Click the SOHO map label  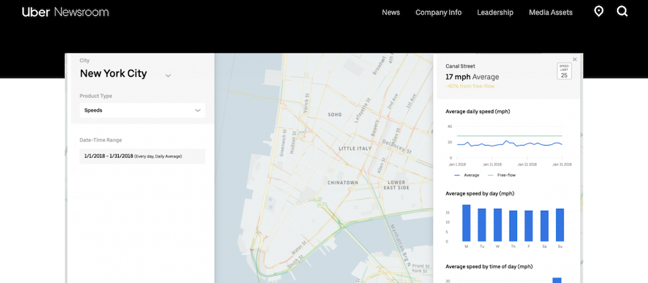[x=335, y=115]
